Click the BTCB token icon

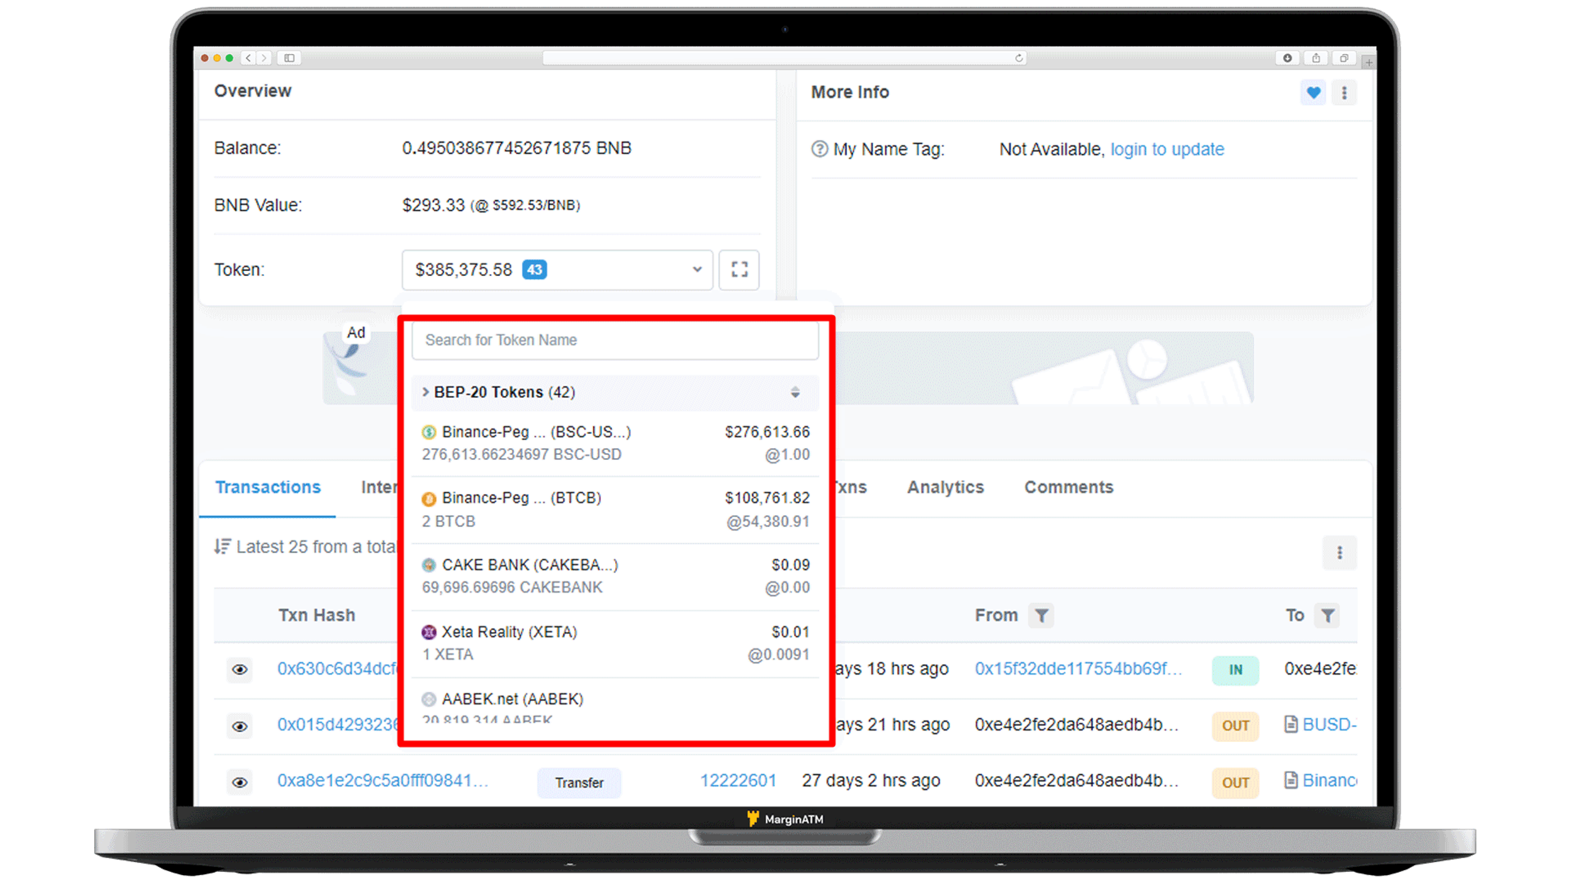click(x=429, y=499)
